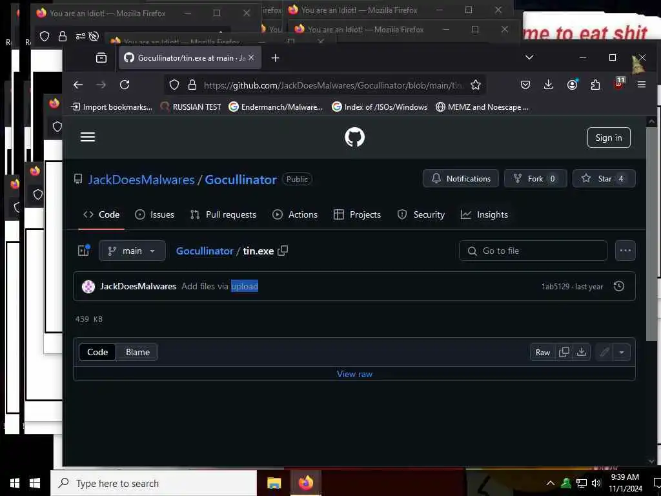Open File Explorer from the taskbar
The width and height of the screenshot is (661, 496).
pos(274,483)
